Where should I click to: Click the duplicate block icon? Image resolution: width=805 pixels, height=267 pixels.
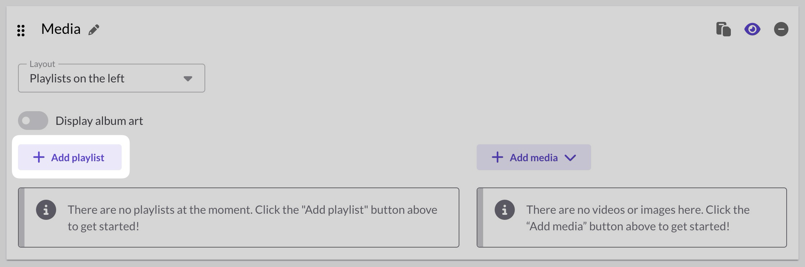(x=724, y=29)
